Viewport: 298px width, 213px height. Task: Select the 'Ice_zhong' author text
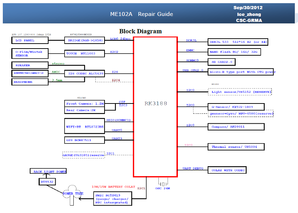coord(249,15)
